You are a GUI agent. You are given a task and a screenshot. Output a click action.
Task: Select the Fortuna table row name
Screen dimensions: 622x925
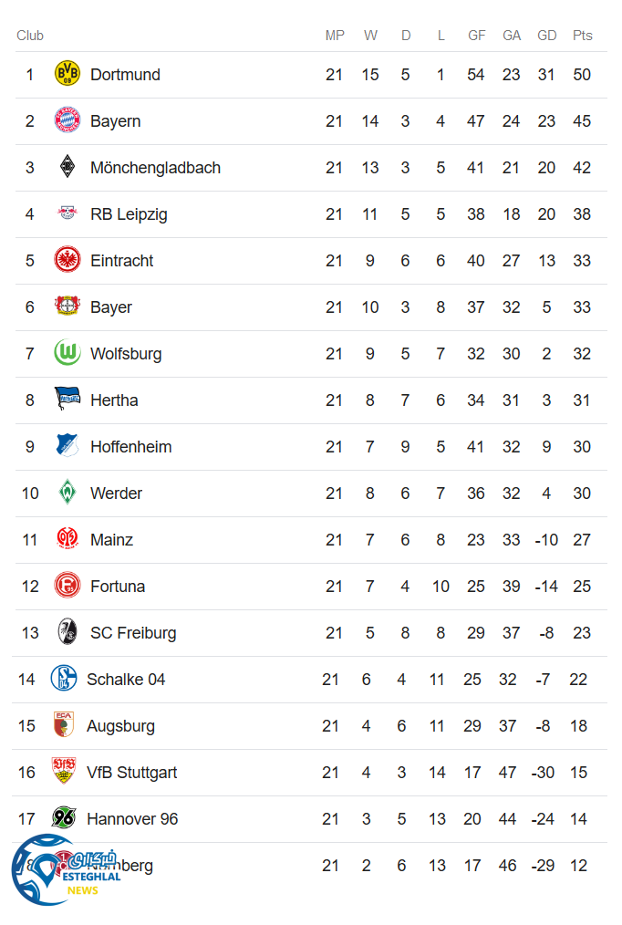click(x=118, y=587)
